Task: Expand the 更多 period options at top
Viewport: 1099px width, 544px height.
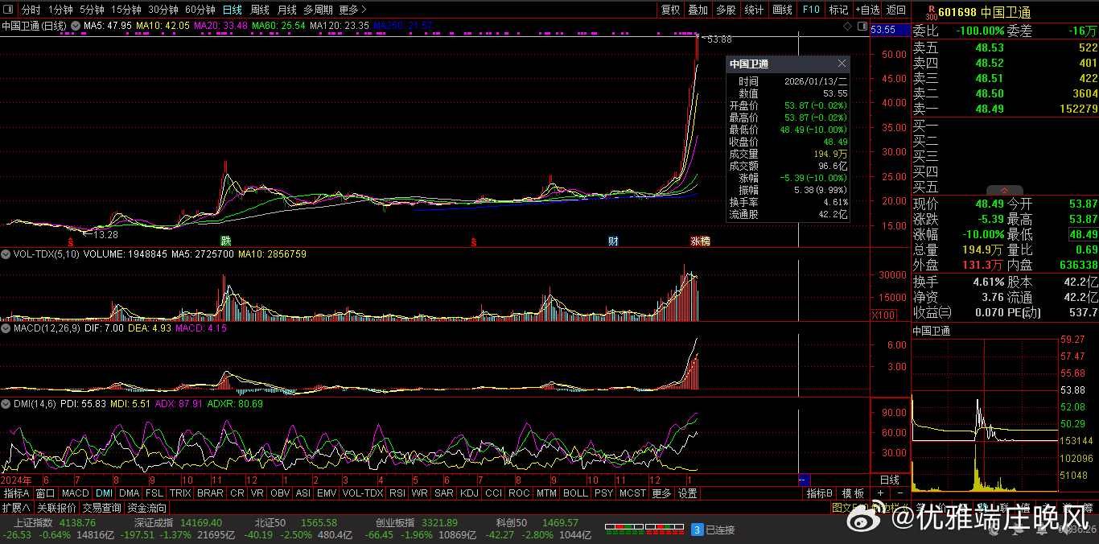Action: pyautogui.click(x=352, y=10)
